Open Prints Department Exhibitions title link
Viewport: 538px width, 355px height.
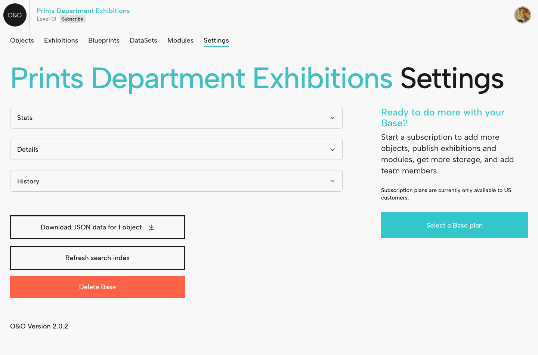83,11
